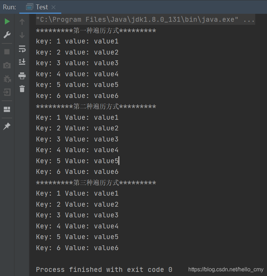The image size is (267, 276).
Task: Click the bug settings icon in the Run sidebar
Action: [7, 79]
